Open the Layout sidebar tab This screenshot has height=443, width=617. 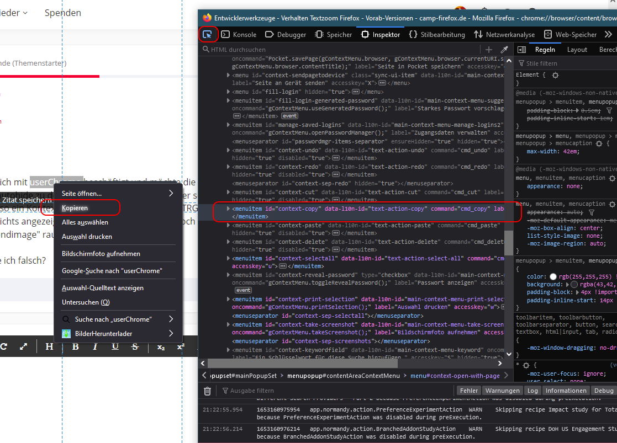[x=577, y=50]
